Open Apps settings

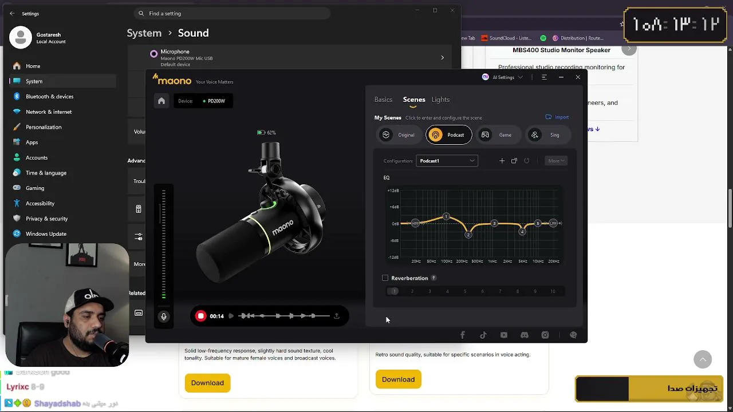click(63, 142)
